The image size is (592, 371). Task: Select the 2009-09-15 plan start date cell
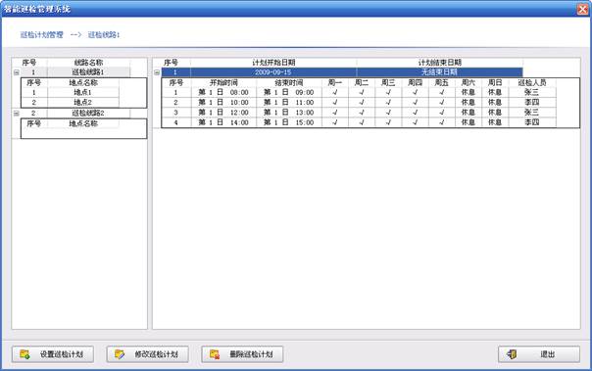point(273,72)
